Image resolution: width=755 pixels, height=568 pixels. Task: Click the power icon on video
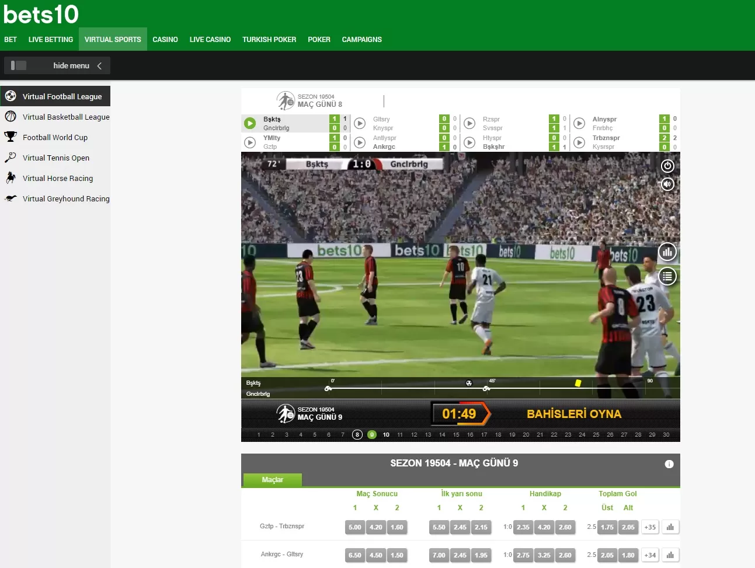pos(667,166)
